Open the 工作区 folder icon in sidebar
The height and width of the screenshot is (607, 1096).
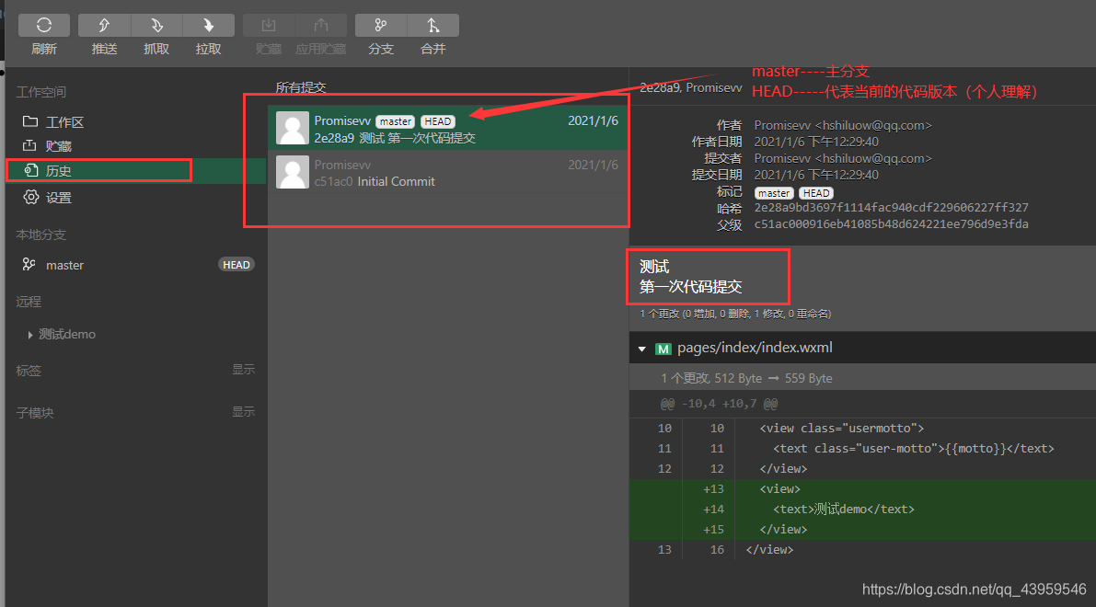[30, 121]
